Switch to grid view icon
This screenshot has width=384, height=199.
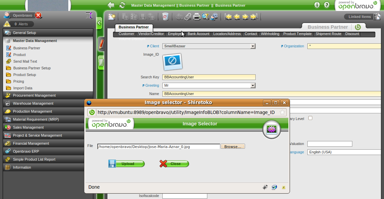101,63
